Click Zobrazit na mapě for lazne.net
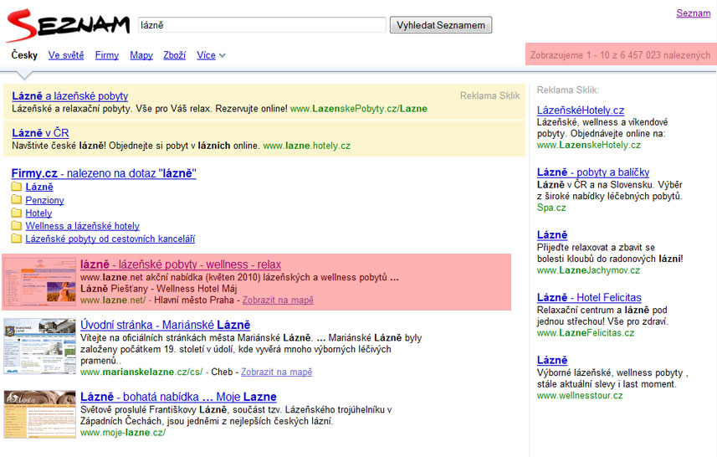The height and width of the screenshot is (457, 717). tap(278, 300)
